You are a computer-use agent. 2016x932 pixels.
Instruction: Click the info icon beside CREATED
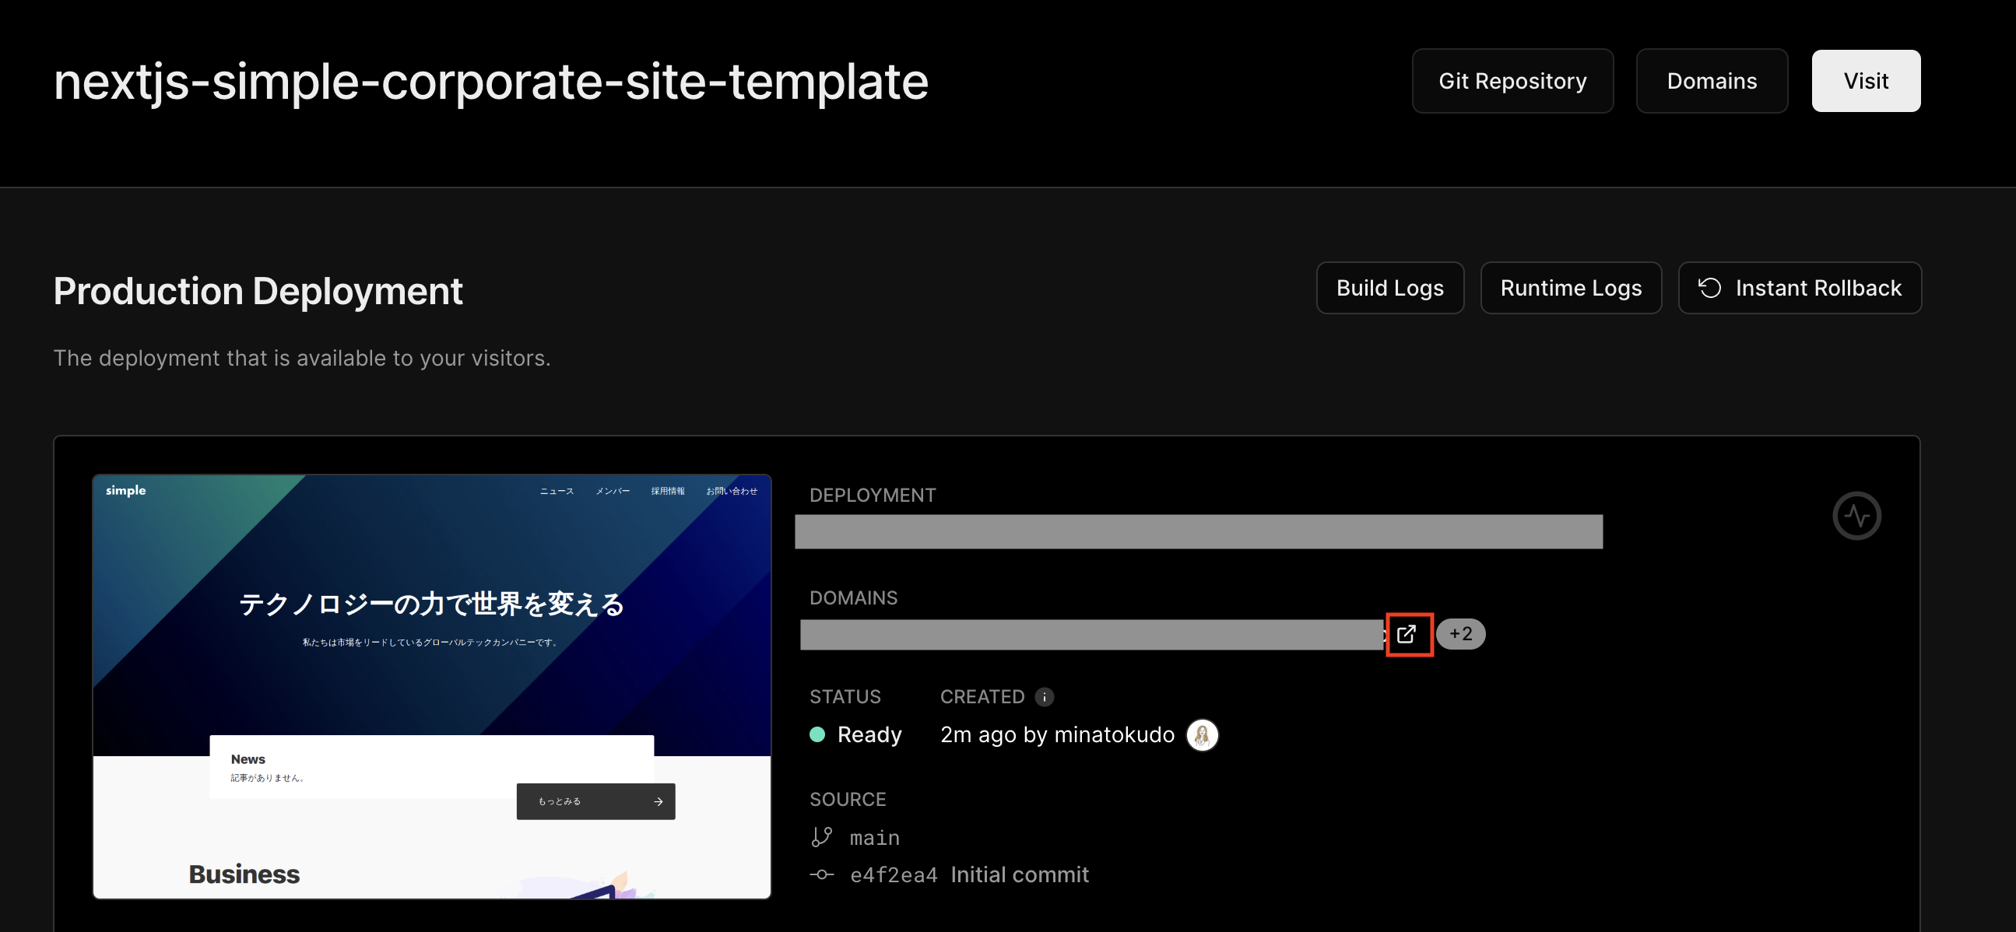click(1044, 696)
